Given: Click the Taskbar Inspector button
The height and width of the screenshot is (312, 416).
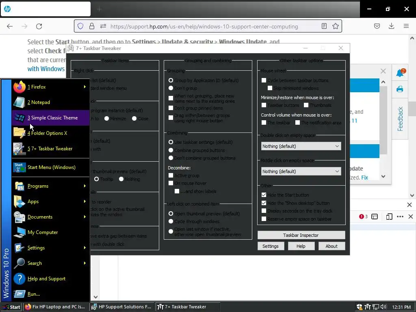Looking at the screenshot, I should pyautogui.click(x=301, y=235).
